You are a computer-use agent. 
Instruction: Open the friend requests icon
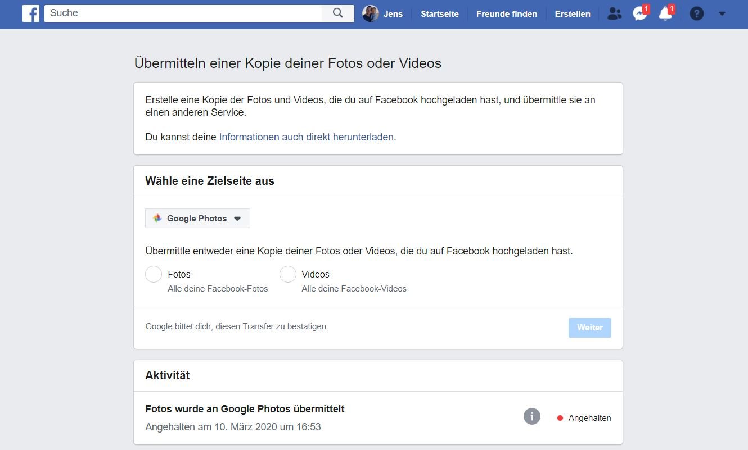tap(615, 14)
